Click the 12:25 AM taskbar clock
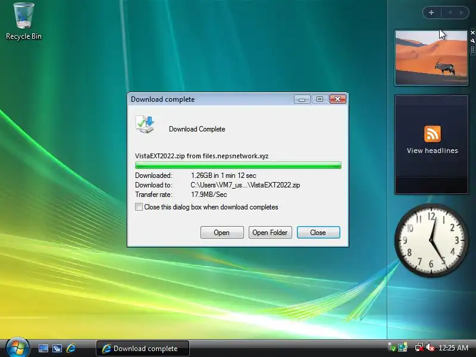Image resolution: width=476 pixels, height=357 pixels. tap(453, 348)
